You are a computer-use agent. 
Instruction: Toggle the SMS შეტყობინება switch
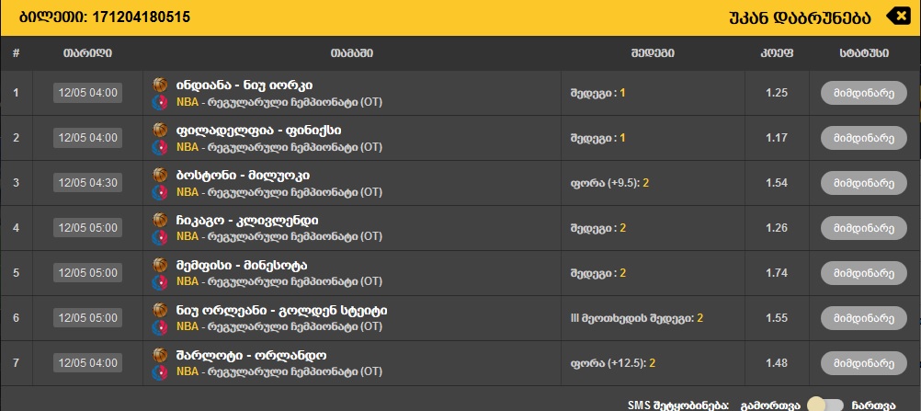(x=824, y=405)
